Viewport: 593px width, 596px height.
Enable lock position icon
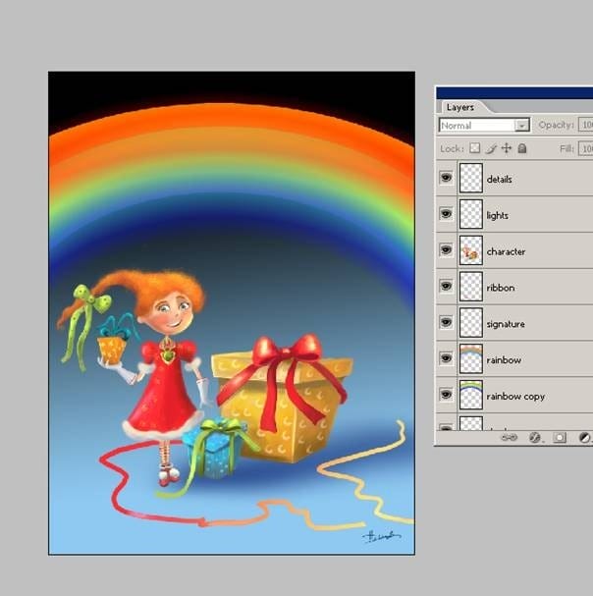click(x=507, y=148)
